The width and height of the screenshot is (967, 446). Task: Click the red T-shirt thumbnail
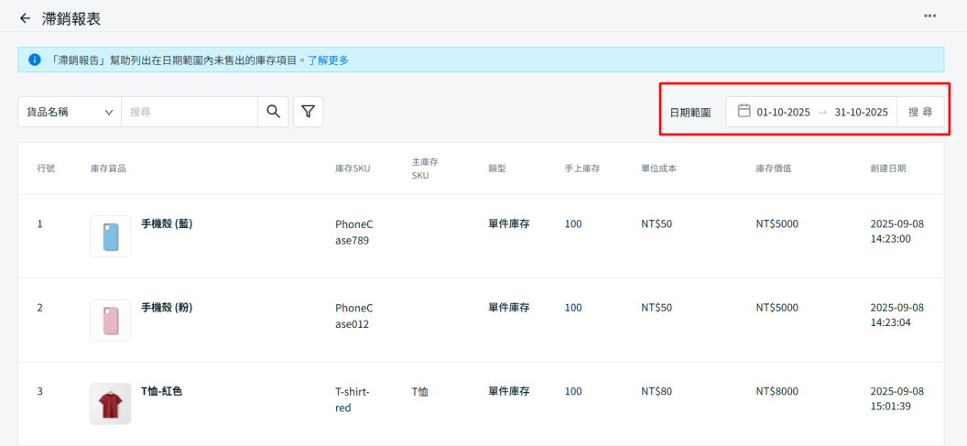[x=110, y=404]
